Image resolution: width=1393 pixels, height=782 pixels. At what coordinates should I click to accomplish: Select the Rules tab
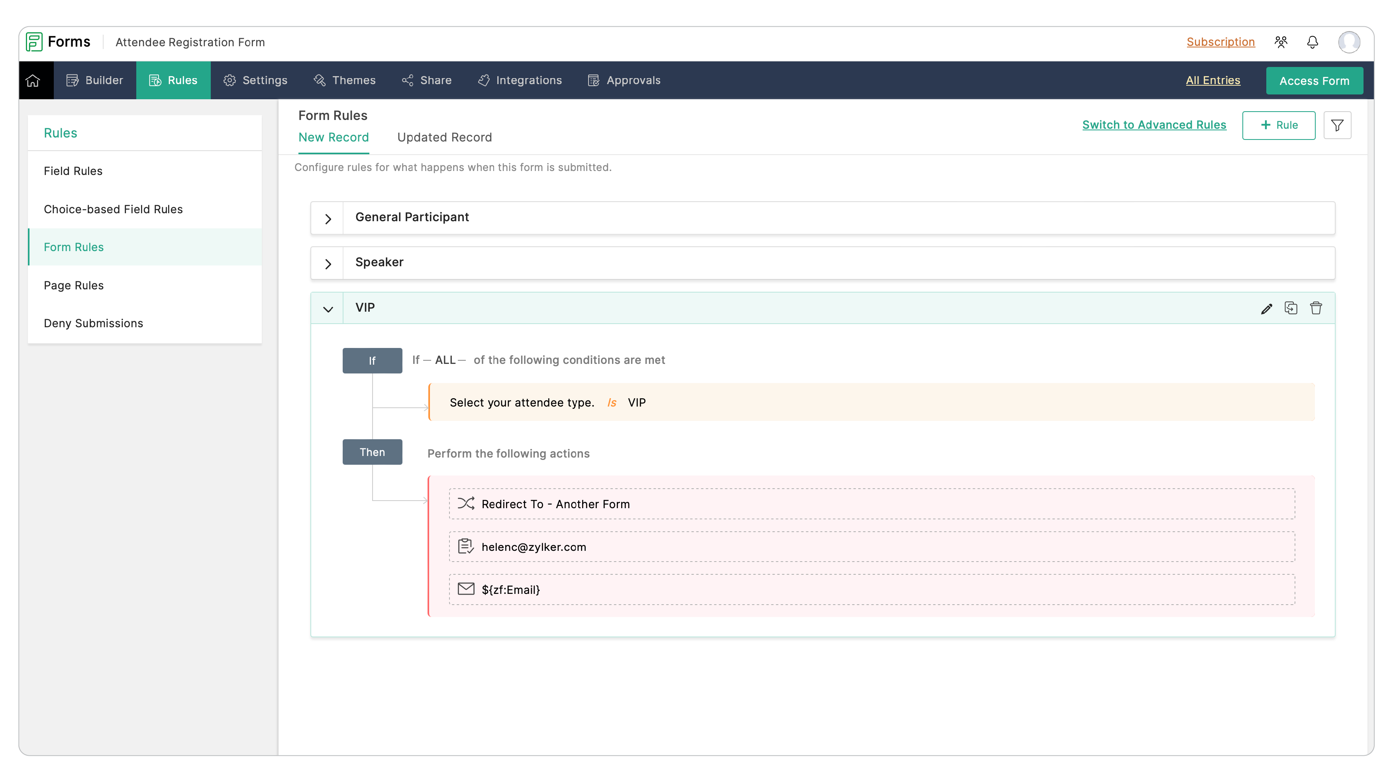pyautogui.click(x=173, y=80)
